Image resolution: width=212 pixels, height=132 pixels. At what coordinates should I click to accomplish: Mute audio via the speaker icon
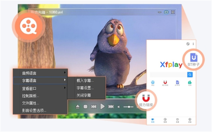[119, 107]
